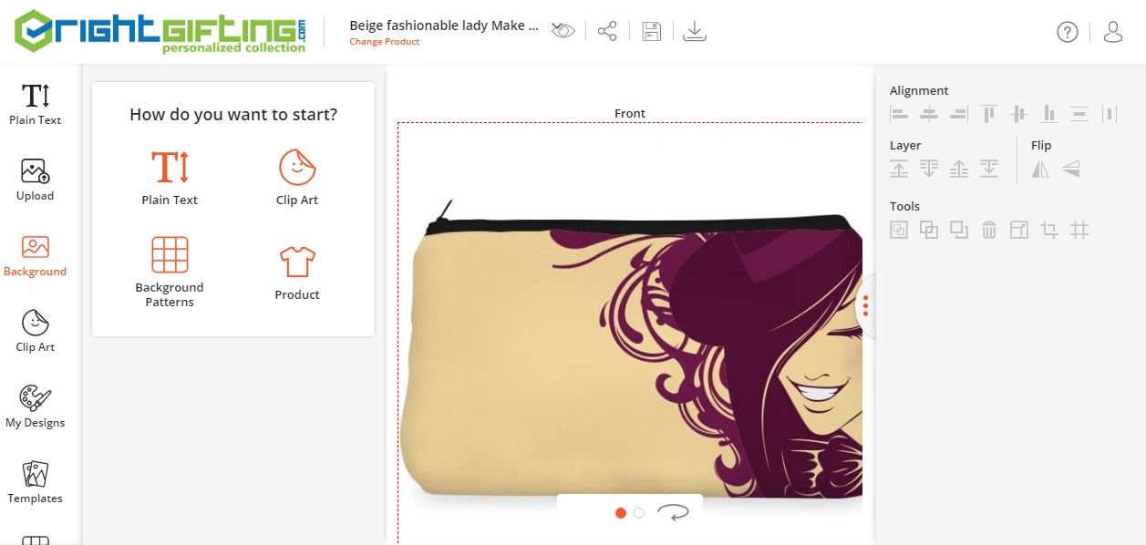Align selection to vertical middle
Viewport: 1146px width, 545px height.
click(1019, 114)
